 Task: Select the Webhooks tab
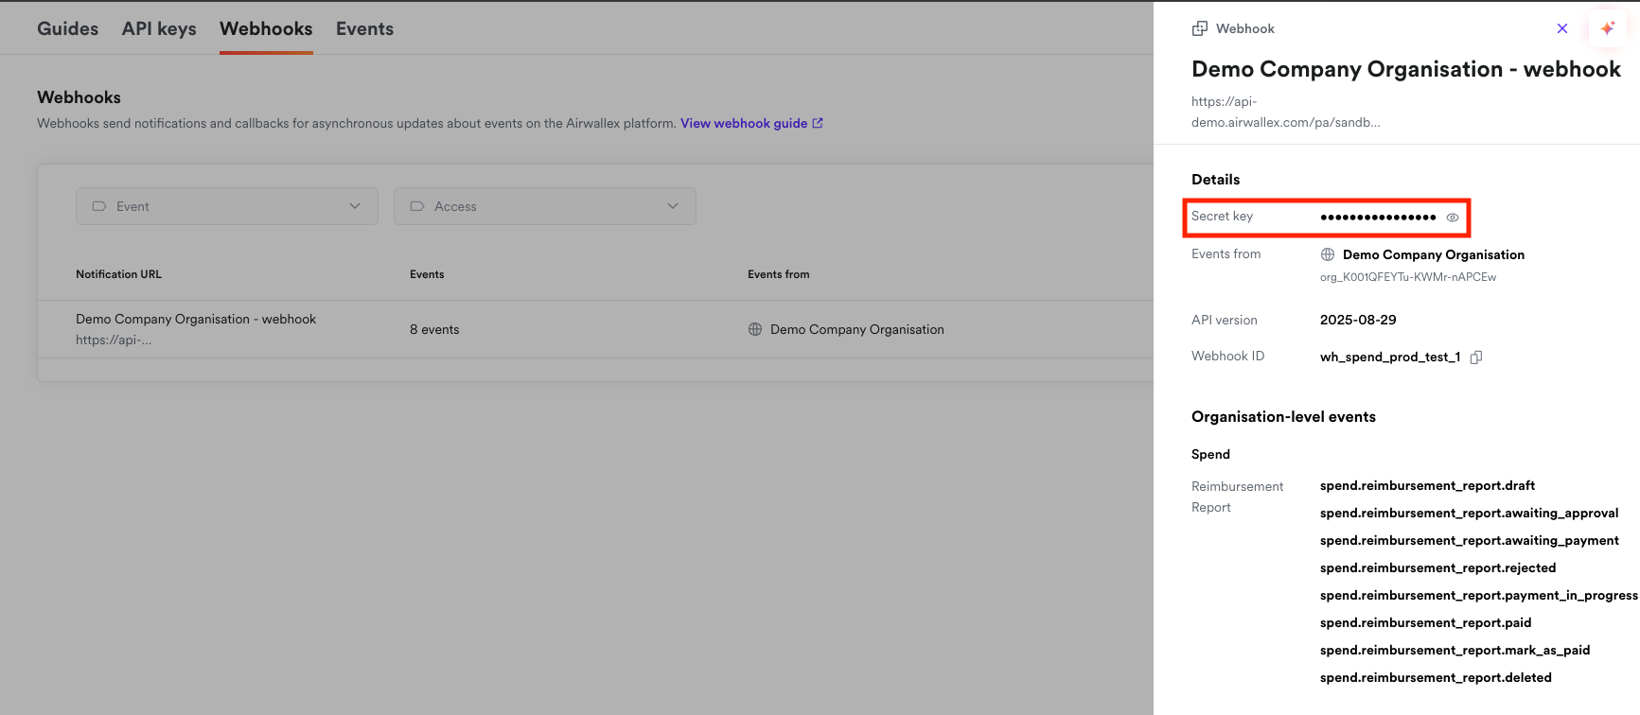pyautogui.click(x=266, y=28)
